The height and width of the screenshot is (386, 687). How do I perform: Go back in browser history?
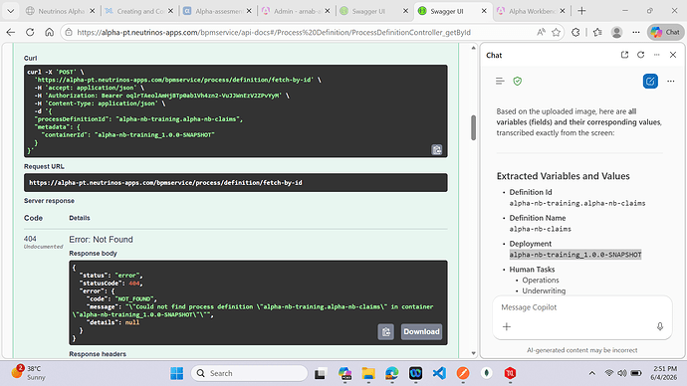(11, 32)
